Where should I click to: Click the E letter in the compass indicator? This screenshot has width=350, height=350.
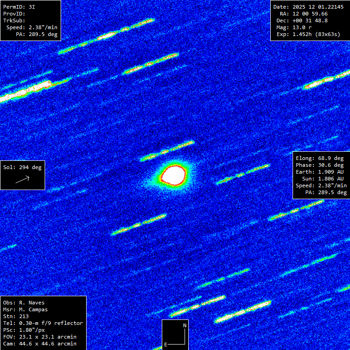[x=166, y=344]
